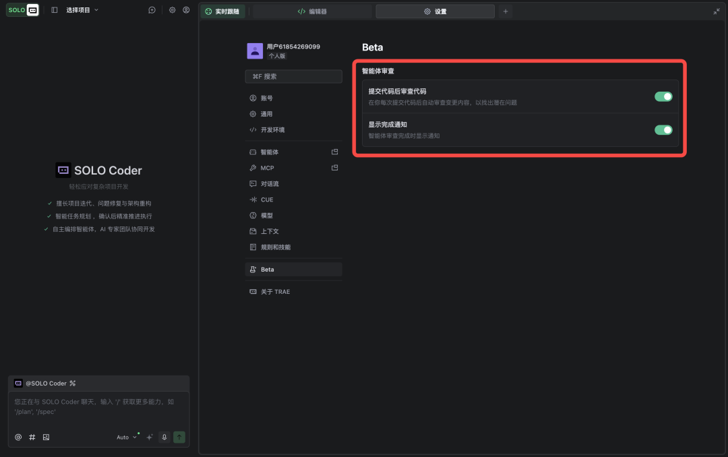The width and height of the screenshot is (728, 457).
Task: Click tools icon next to @SOLO Coder
Action: click(x=72, y=383)
